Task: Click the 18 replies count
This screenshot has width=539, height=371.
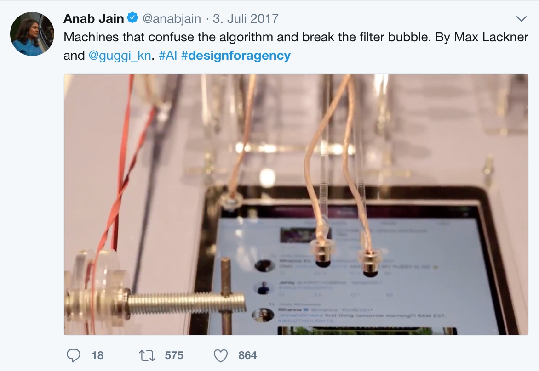Action: [x=97, y=355]
